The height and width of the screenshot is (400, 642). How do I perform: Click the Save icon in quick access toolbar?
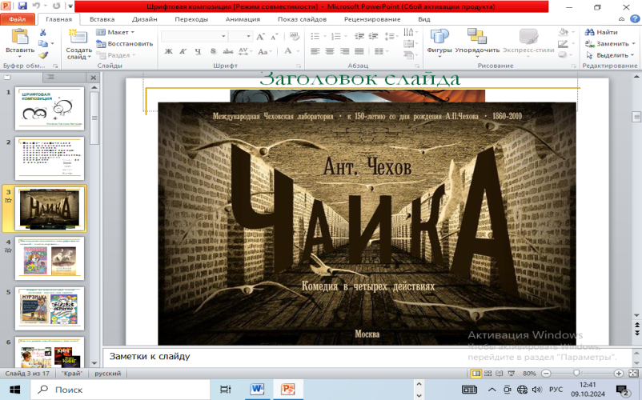22,6
